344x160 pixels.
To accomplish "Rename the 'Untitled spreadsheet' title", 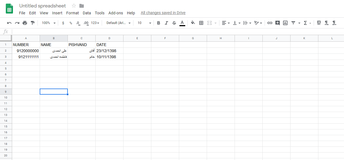I will pos(42,6).
